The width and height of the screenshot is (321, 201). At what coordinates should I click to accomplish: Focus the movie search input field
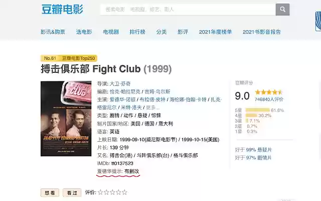[188, 10]
